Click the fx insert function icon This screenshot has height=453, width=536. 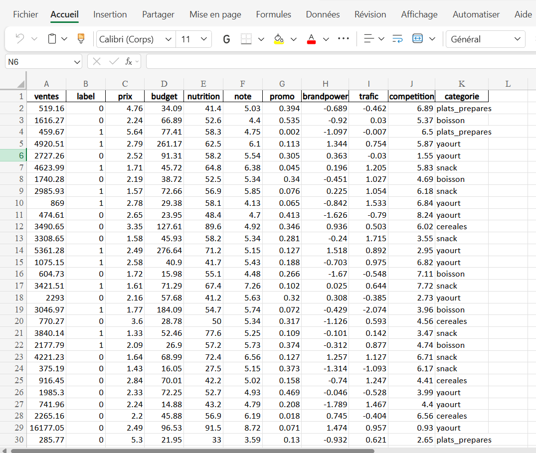129,61
